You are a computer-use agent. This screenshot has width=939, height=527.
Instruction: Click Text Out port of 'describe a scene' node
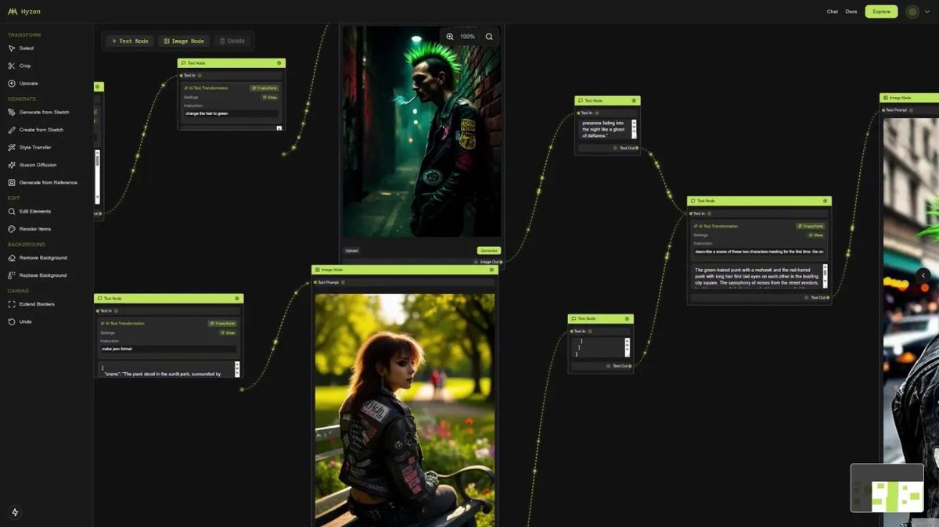coord(828,297)
